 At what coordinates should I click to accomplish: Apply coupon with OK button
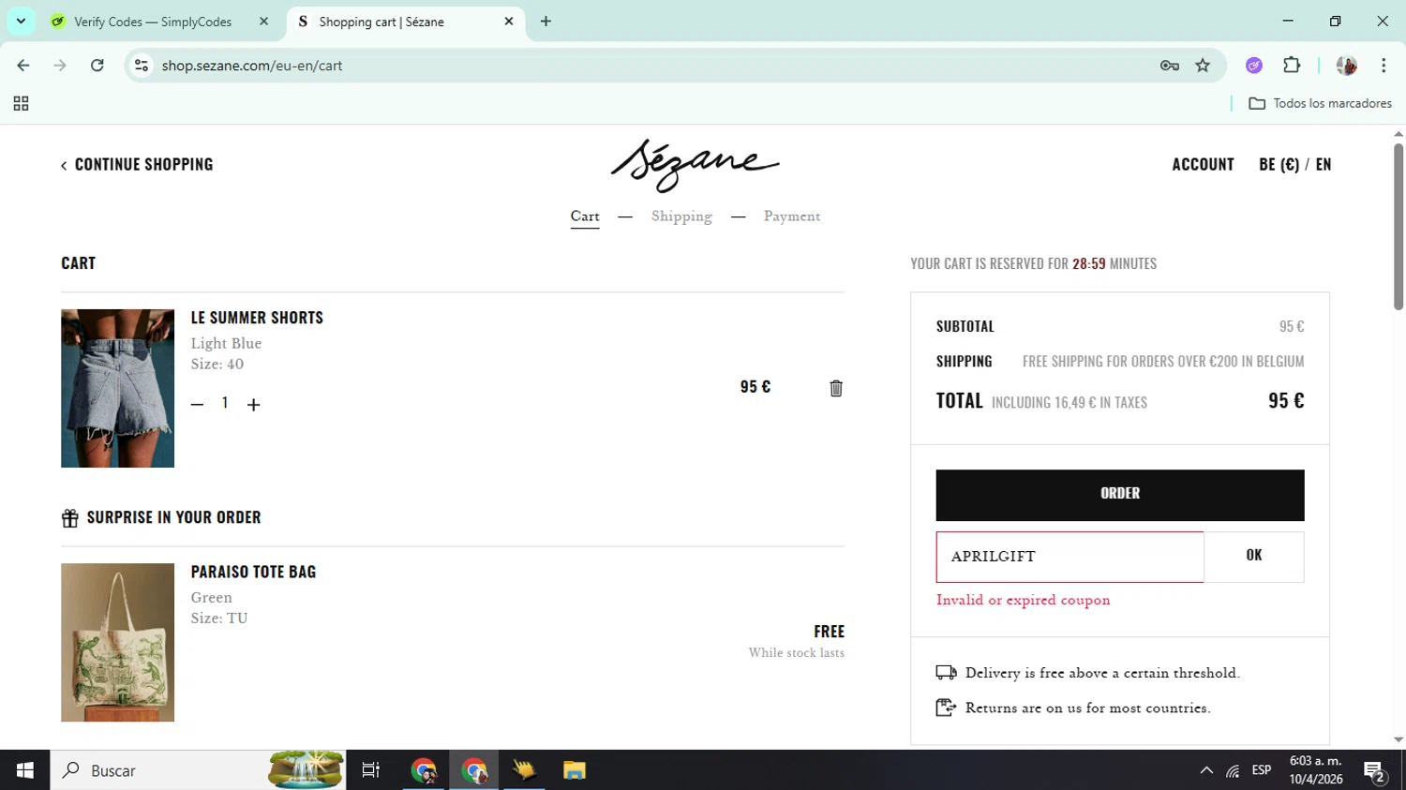[1254, 557]
